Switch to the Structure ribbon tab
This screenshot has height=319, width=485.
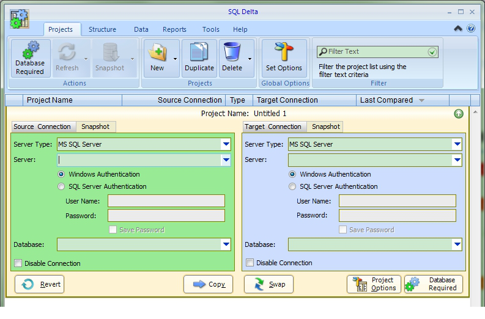(x=102, y=29)
